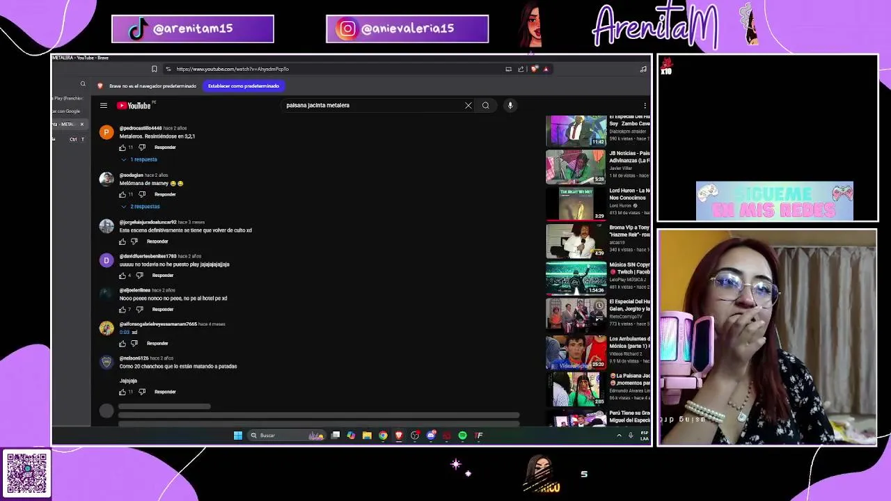Open 'Música SIN Copyright' 1:54:36 thumbnail
Screen dimensions: 891x501
point(576,277)
